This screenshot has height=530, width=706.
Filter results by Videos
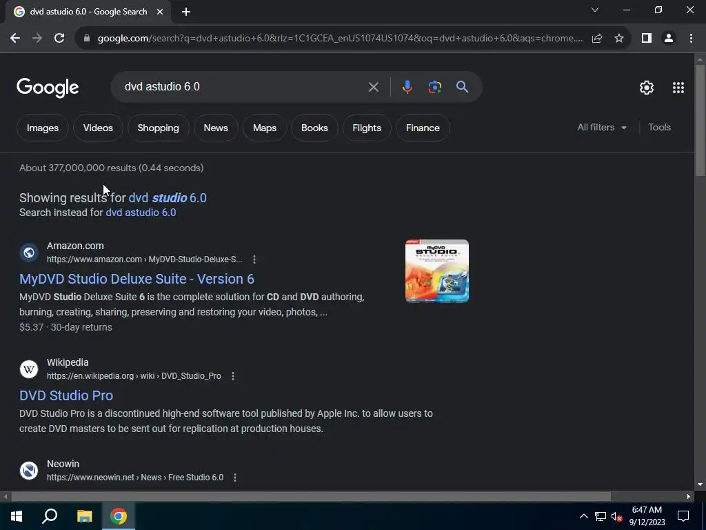98,128
